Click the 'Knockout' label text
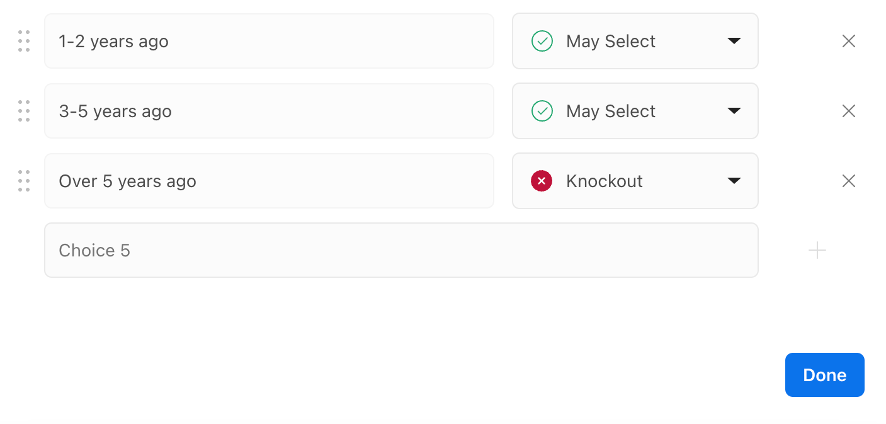 tap(604, 181)
